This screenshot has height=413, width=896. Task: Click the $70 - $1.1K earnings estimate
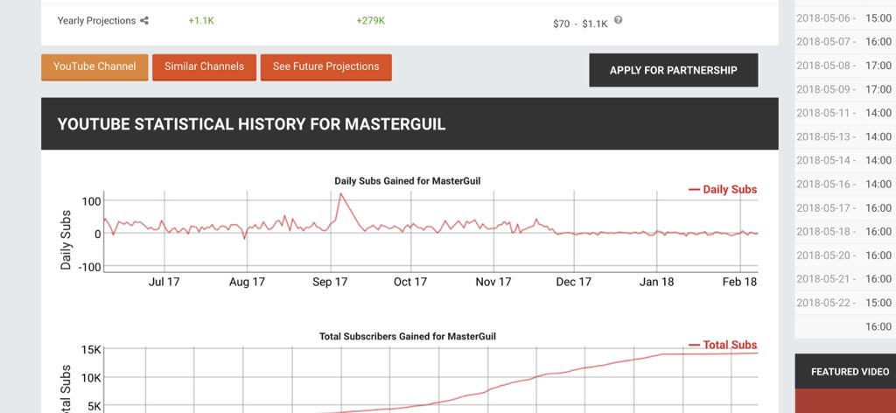(x=580, y=24)
